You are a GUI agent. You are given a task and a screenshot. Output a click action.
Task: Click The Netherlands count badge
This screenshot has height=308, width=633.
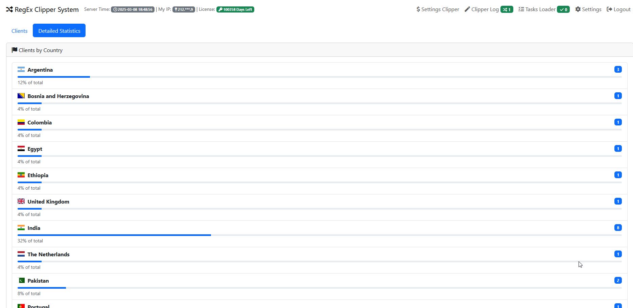618,254
